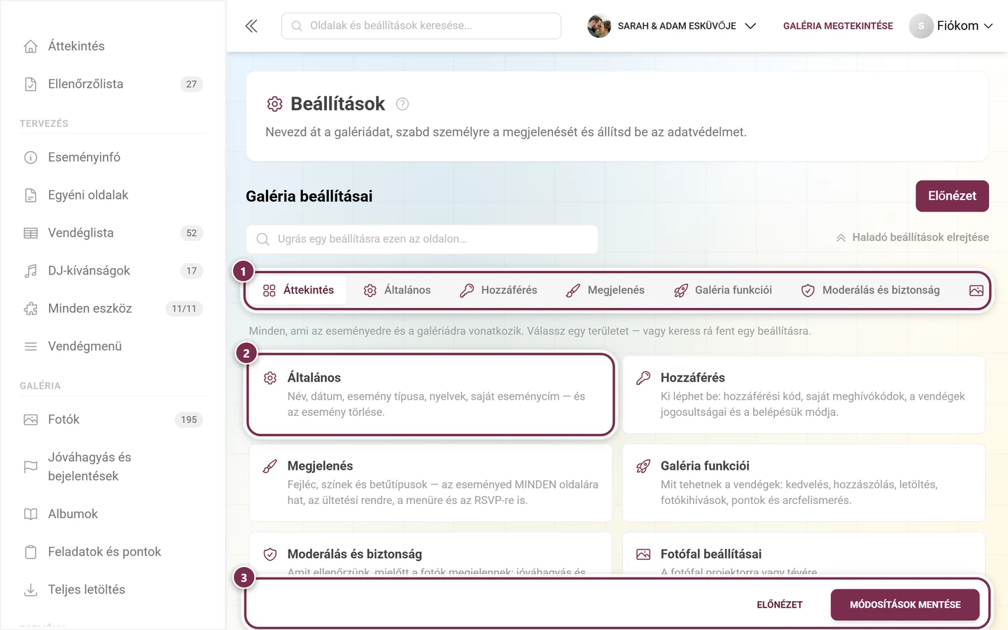Viewport: 1008px width, 630px height.
Task: Click the picture icon next to Fotók
Action: [x=31, y=420]
